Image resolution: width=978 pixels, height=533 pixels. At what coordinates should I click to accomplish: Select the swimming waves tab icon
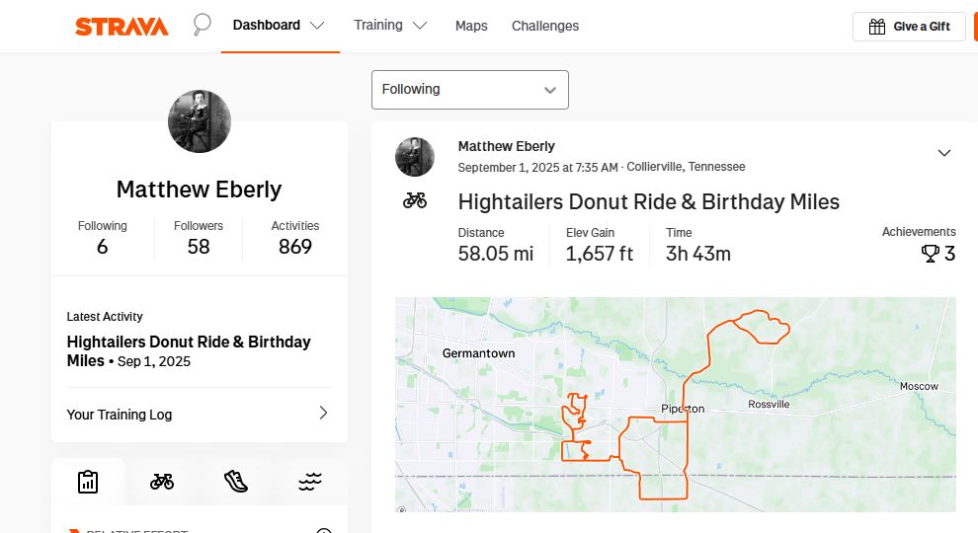click(x=310, y=482)
